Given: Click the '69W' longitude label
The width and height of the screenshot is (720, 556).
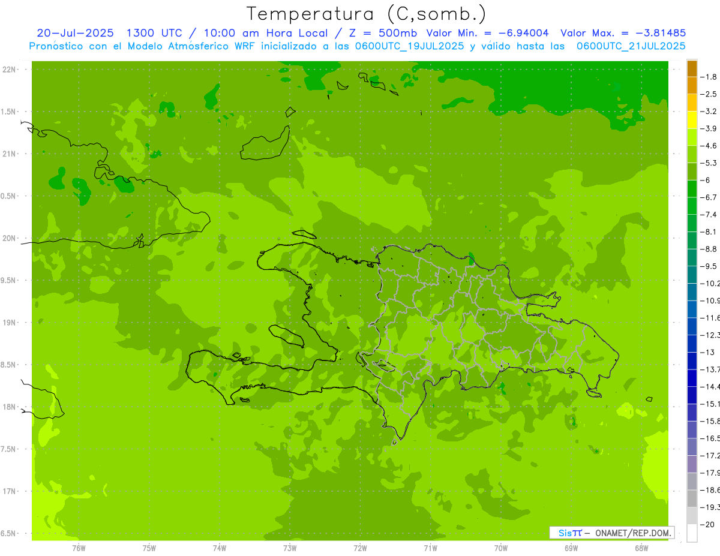Looking at the screenshot, I should [x=571, y=548].
